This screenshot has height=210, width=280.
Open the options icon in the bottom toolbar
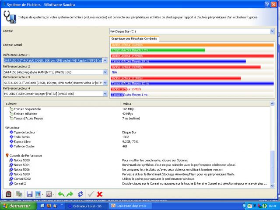pos(8,194)
